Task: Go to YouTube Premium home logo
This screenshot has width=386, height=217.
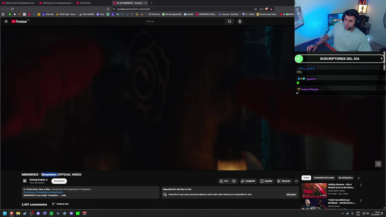Action: point(19,21)
